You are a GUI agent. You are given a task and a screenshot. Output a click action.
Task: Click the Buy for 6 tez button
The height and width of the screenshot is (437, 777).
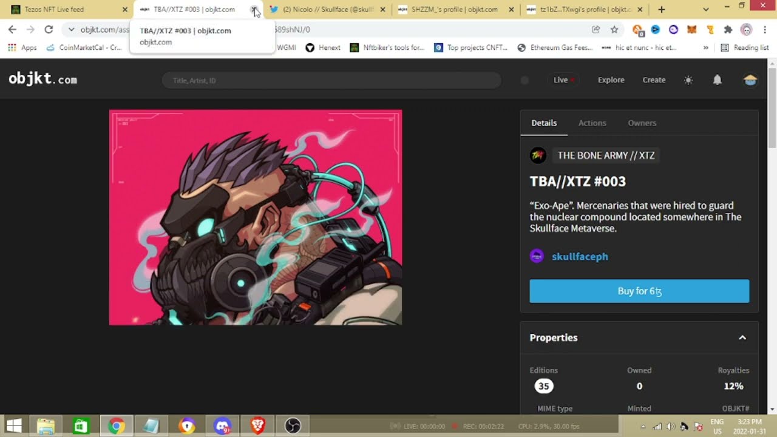tap(639, 291)
